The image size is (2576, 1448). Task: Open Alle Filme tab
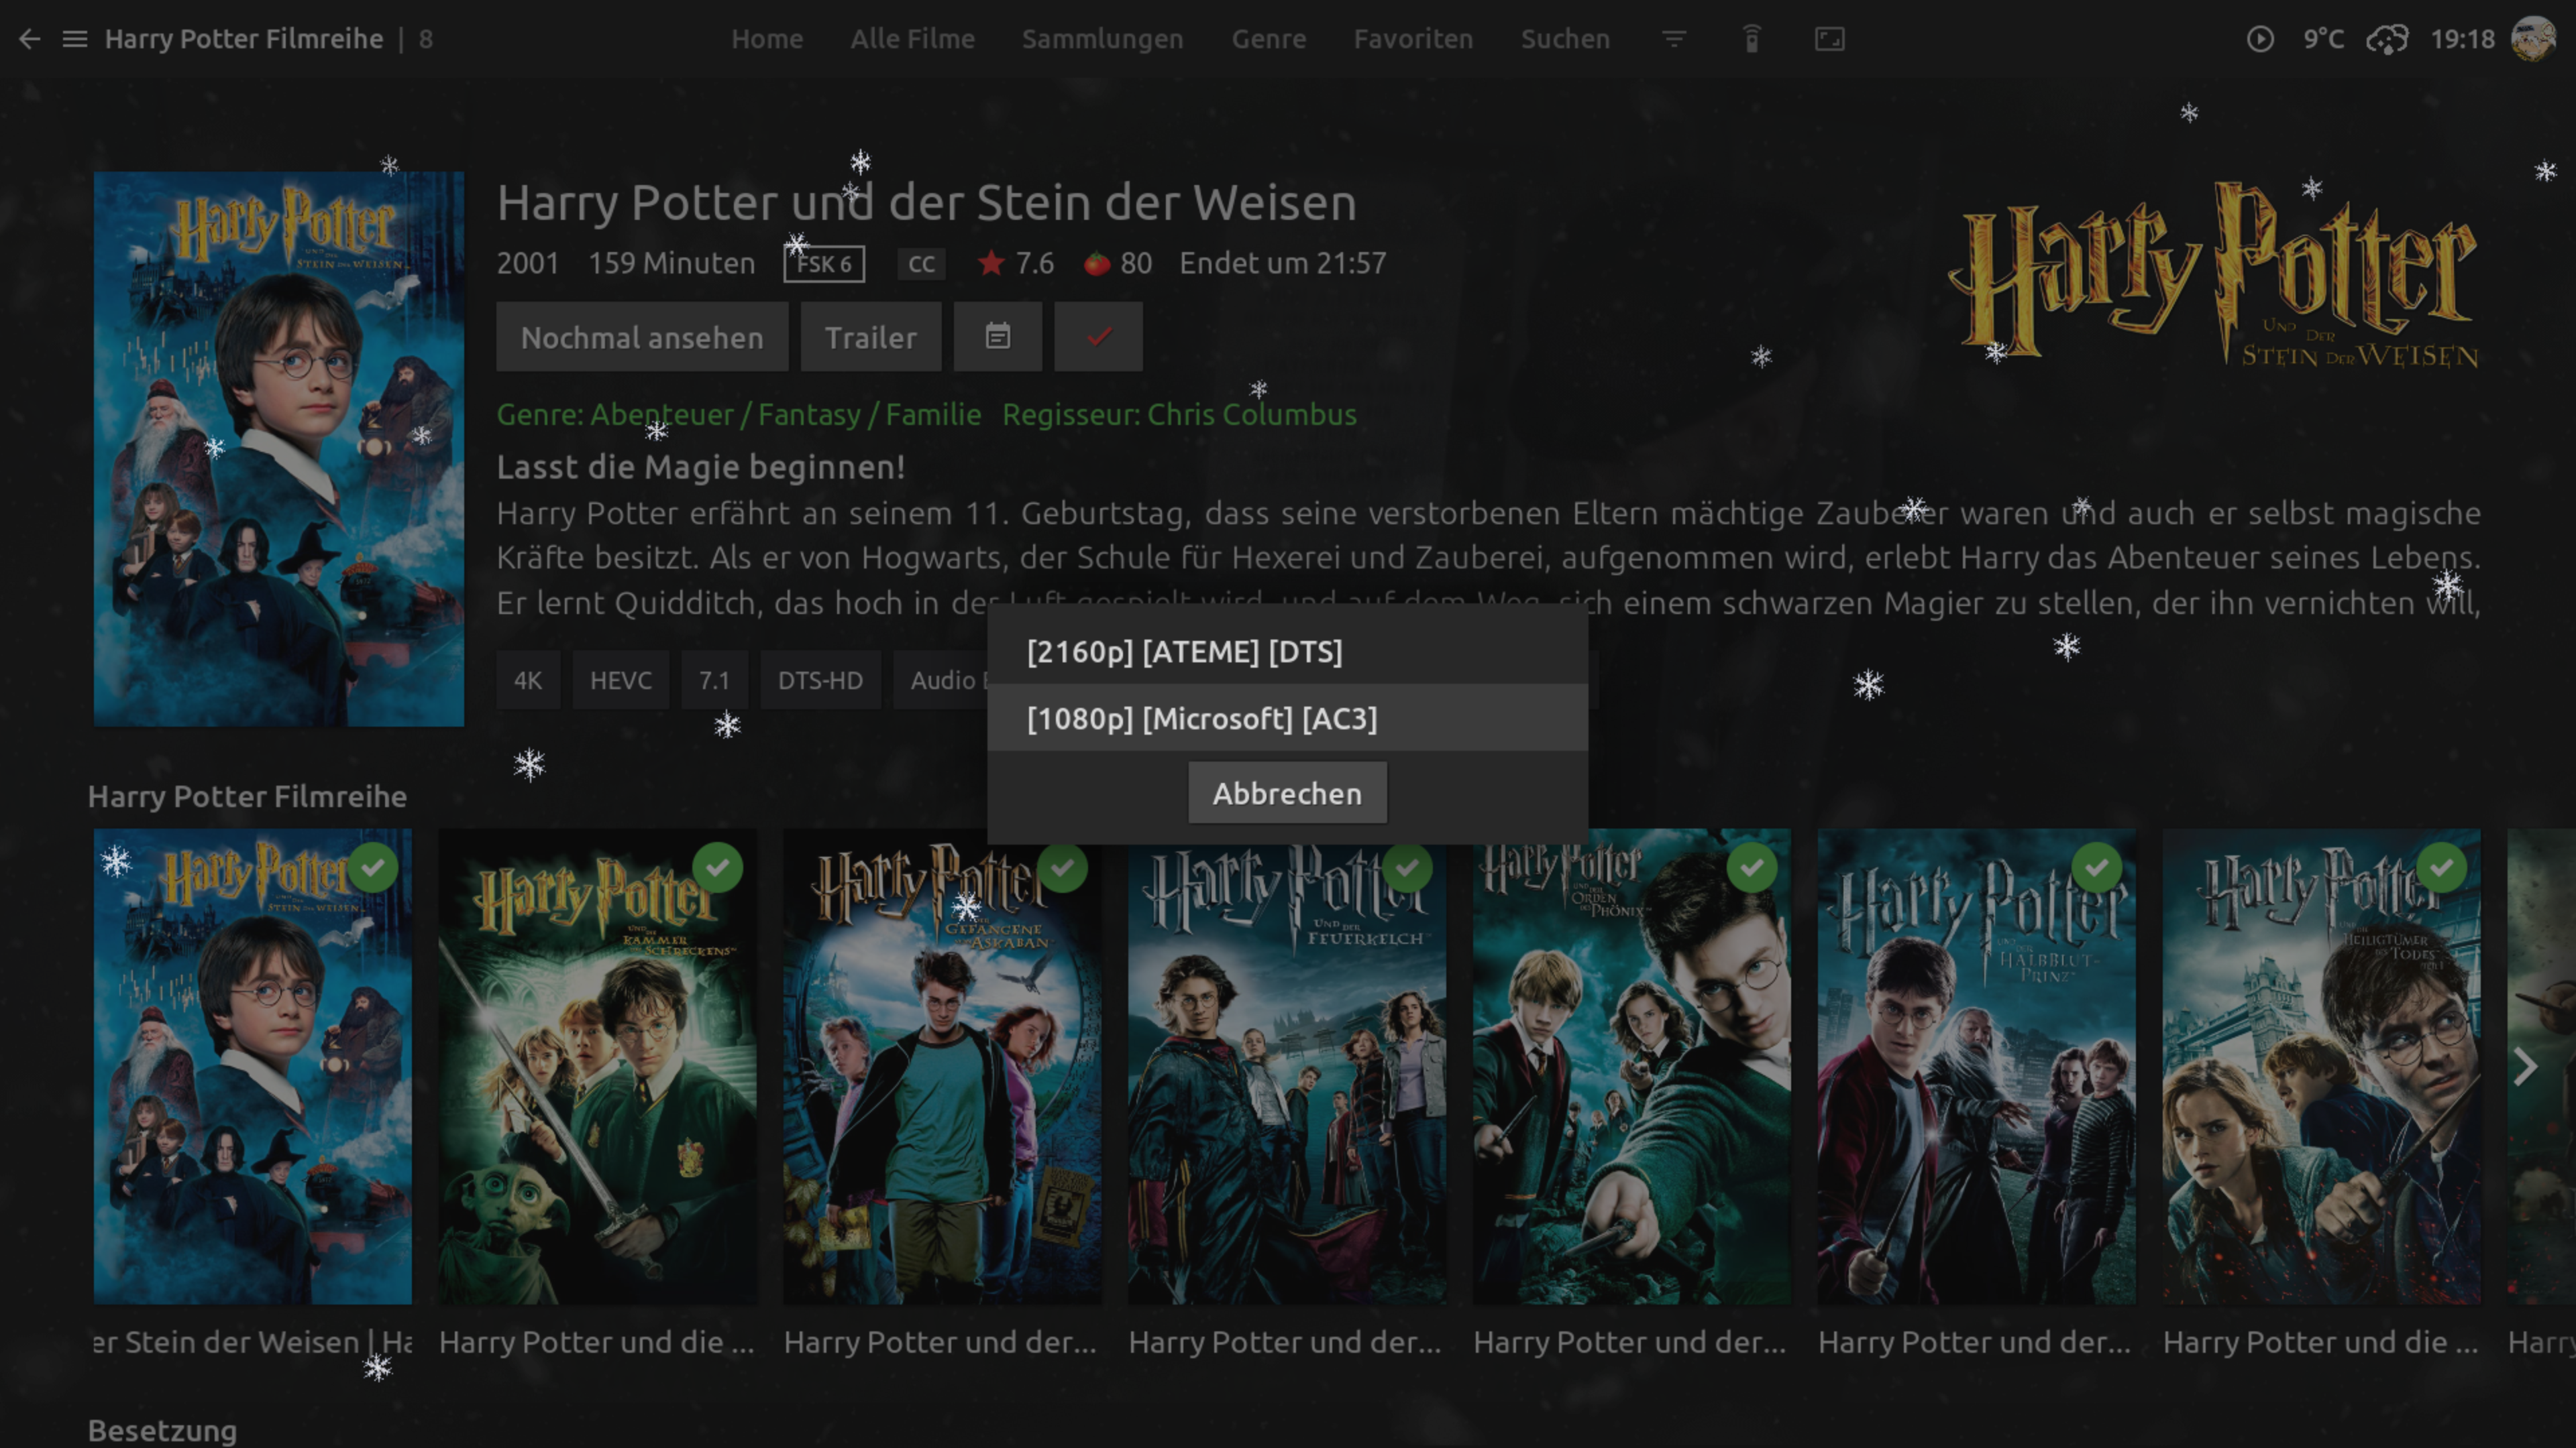coord(912,39)
